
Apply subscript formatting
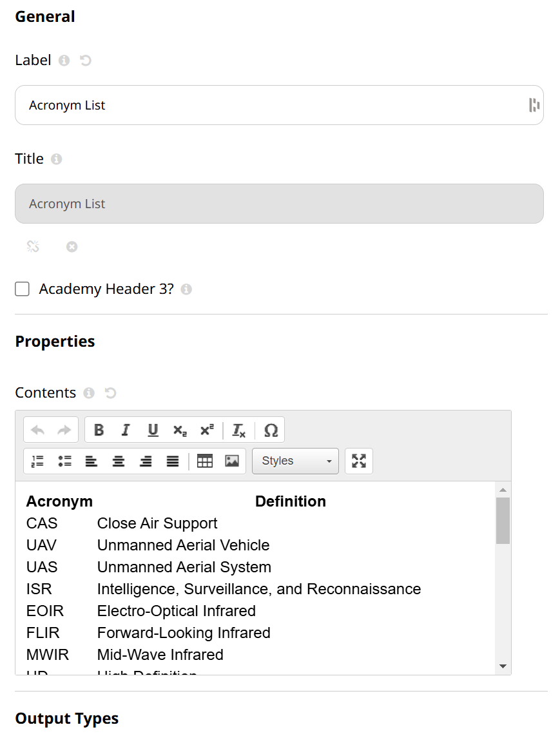point(179,430)
